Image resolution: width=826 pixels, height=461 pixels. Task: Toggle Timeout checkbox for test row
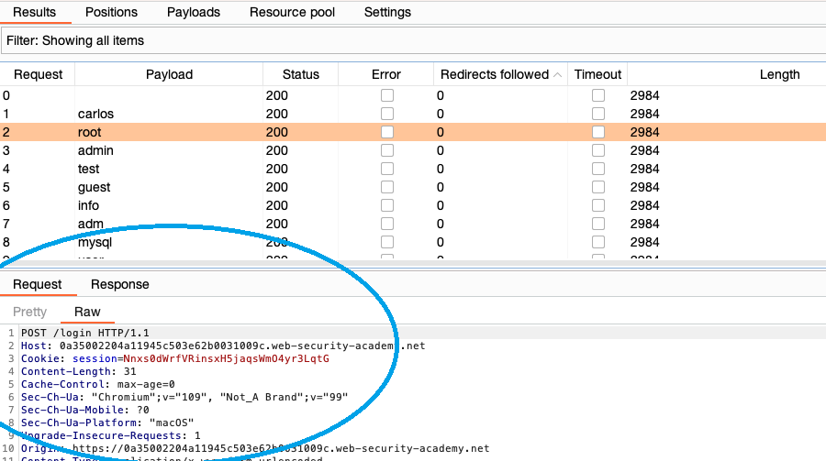(597, 169)
